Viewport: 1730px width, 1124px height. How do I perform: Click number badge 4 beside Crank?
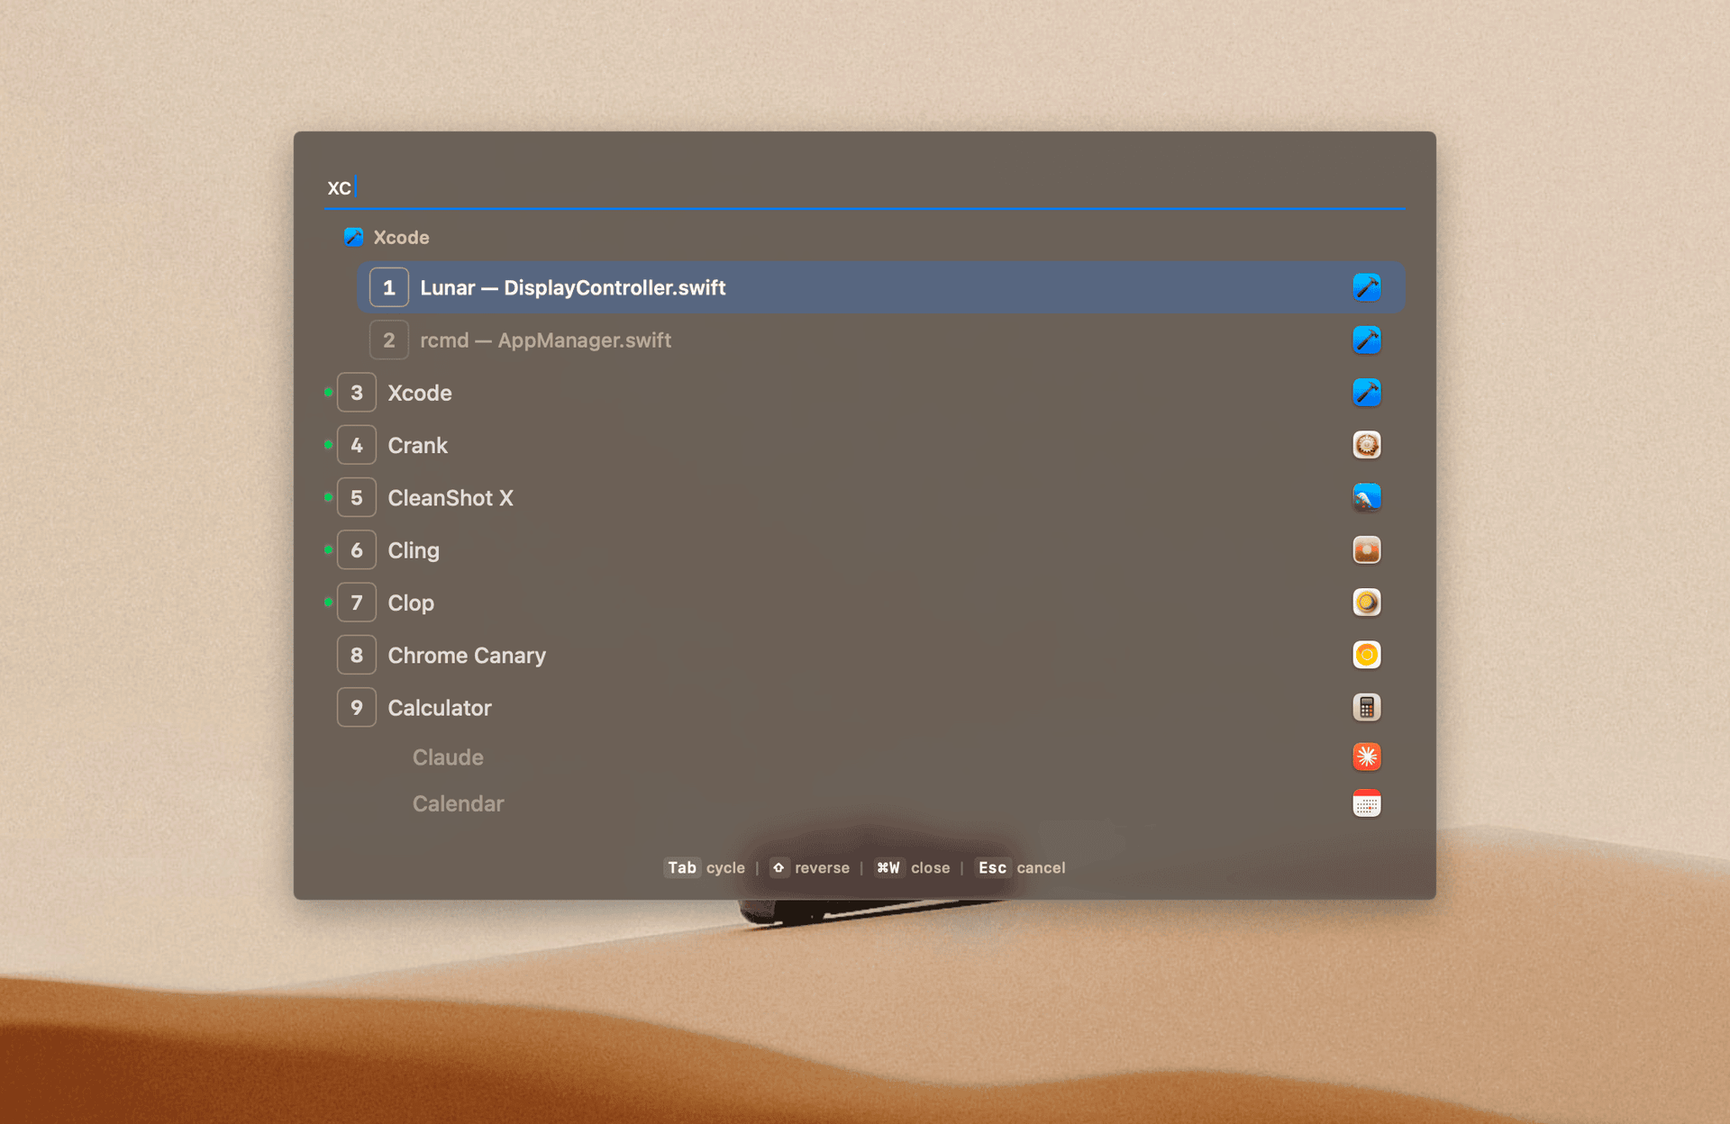(356, 445)
